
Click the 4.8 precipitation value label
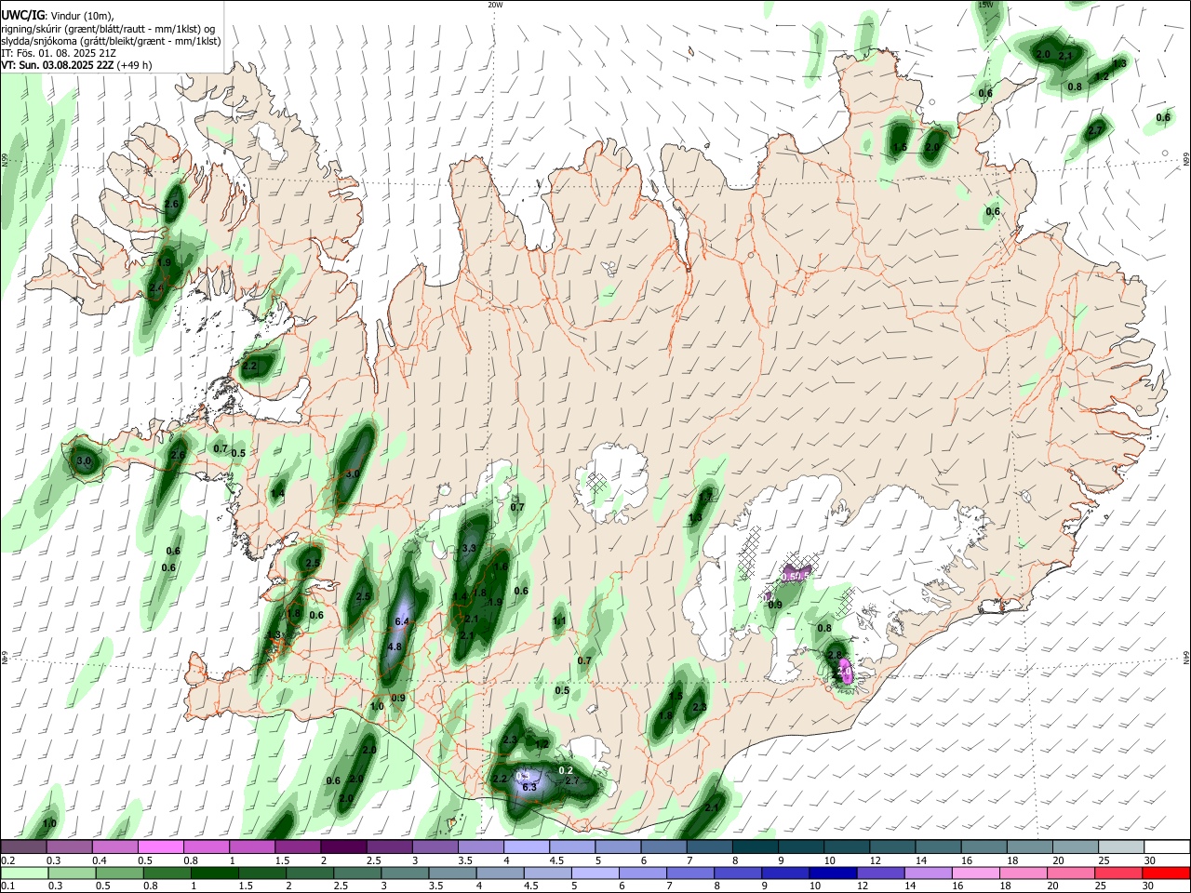395,646
